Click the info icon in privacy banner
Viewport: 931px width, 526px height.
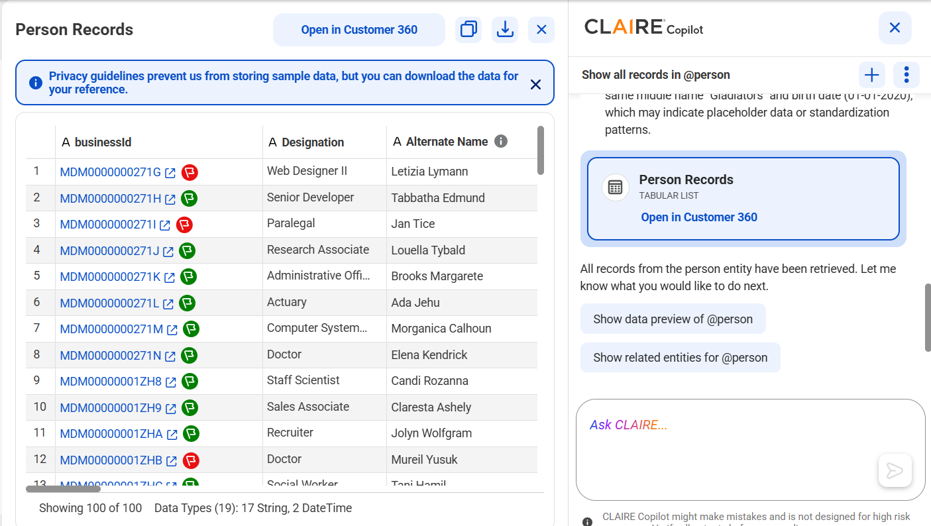coord(36,83)
